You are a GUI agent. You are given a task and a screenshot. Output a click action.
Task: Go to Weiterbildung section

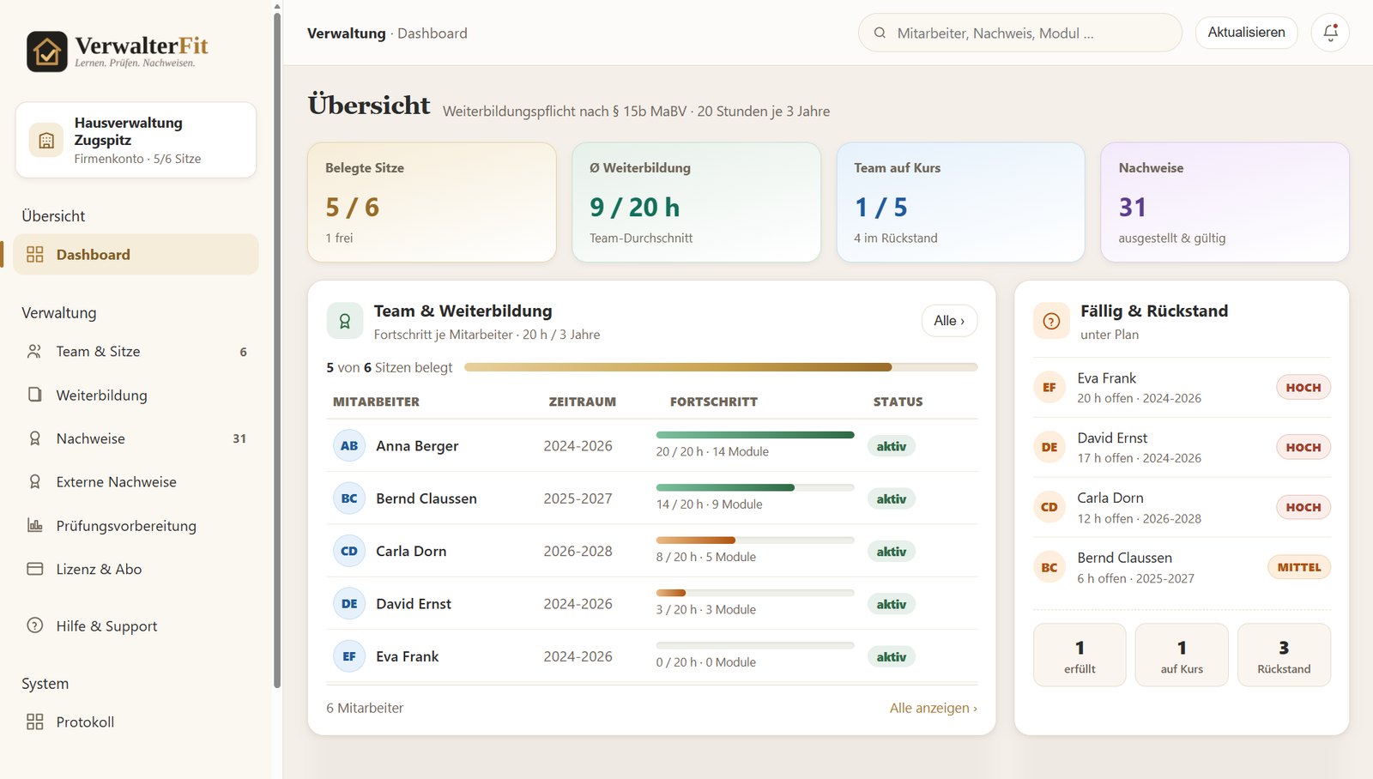[136, 395]
